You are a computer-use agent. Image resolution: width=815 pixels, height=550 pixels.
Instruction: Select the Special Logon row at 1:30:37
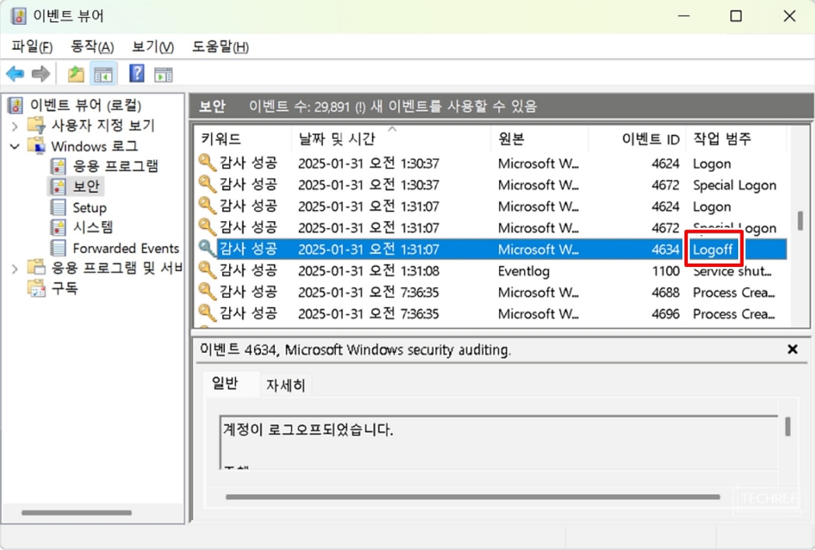point(491,185)
